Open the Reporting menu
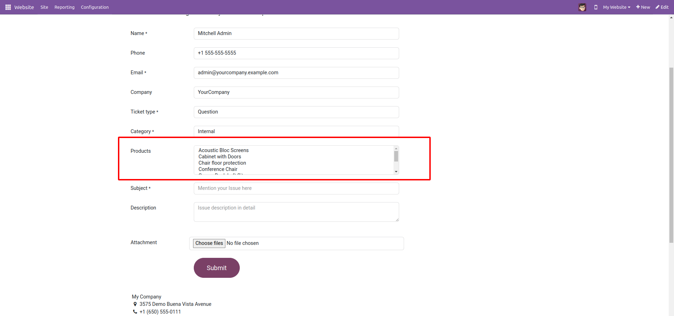674x316 pixels. coord(64,7)
